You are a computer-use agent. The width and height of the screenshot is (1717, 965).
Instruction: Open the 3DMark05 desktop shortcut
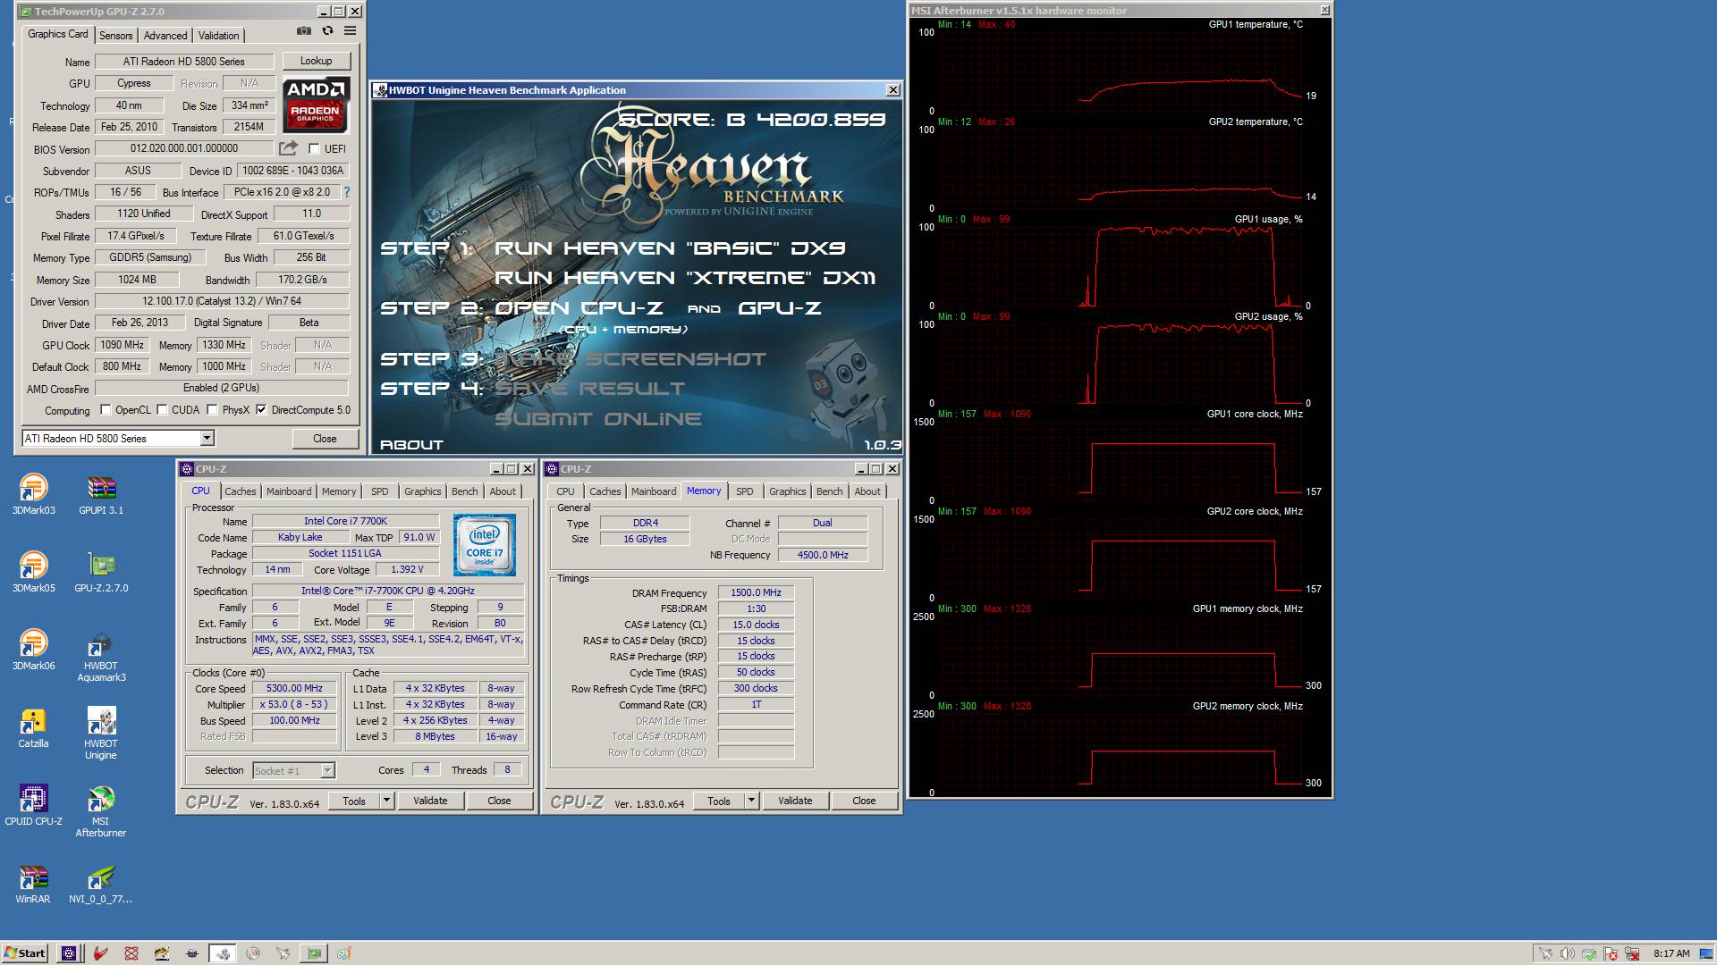(33, 572)
